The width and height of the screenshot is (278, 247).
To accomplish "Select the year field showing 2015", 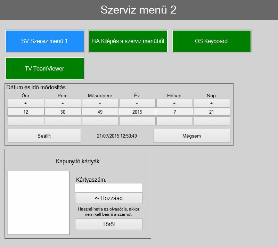I will [137, 112].
